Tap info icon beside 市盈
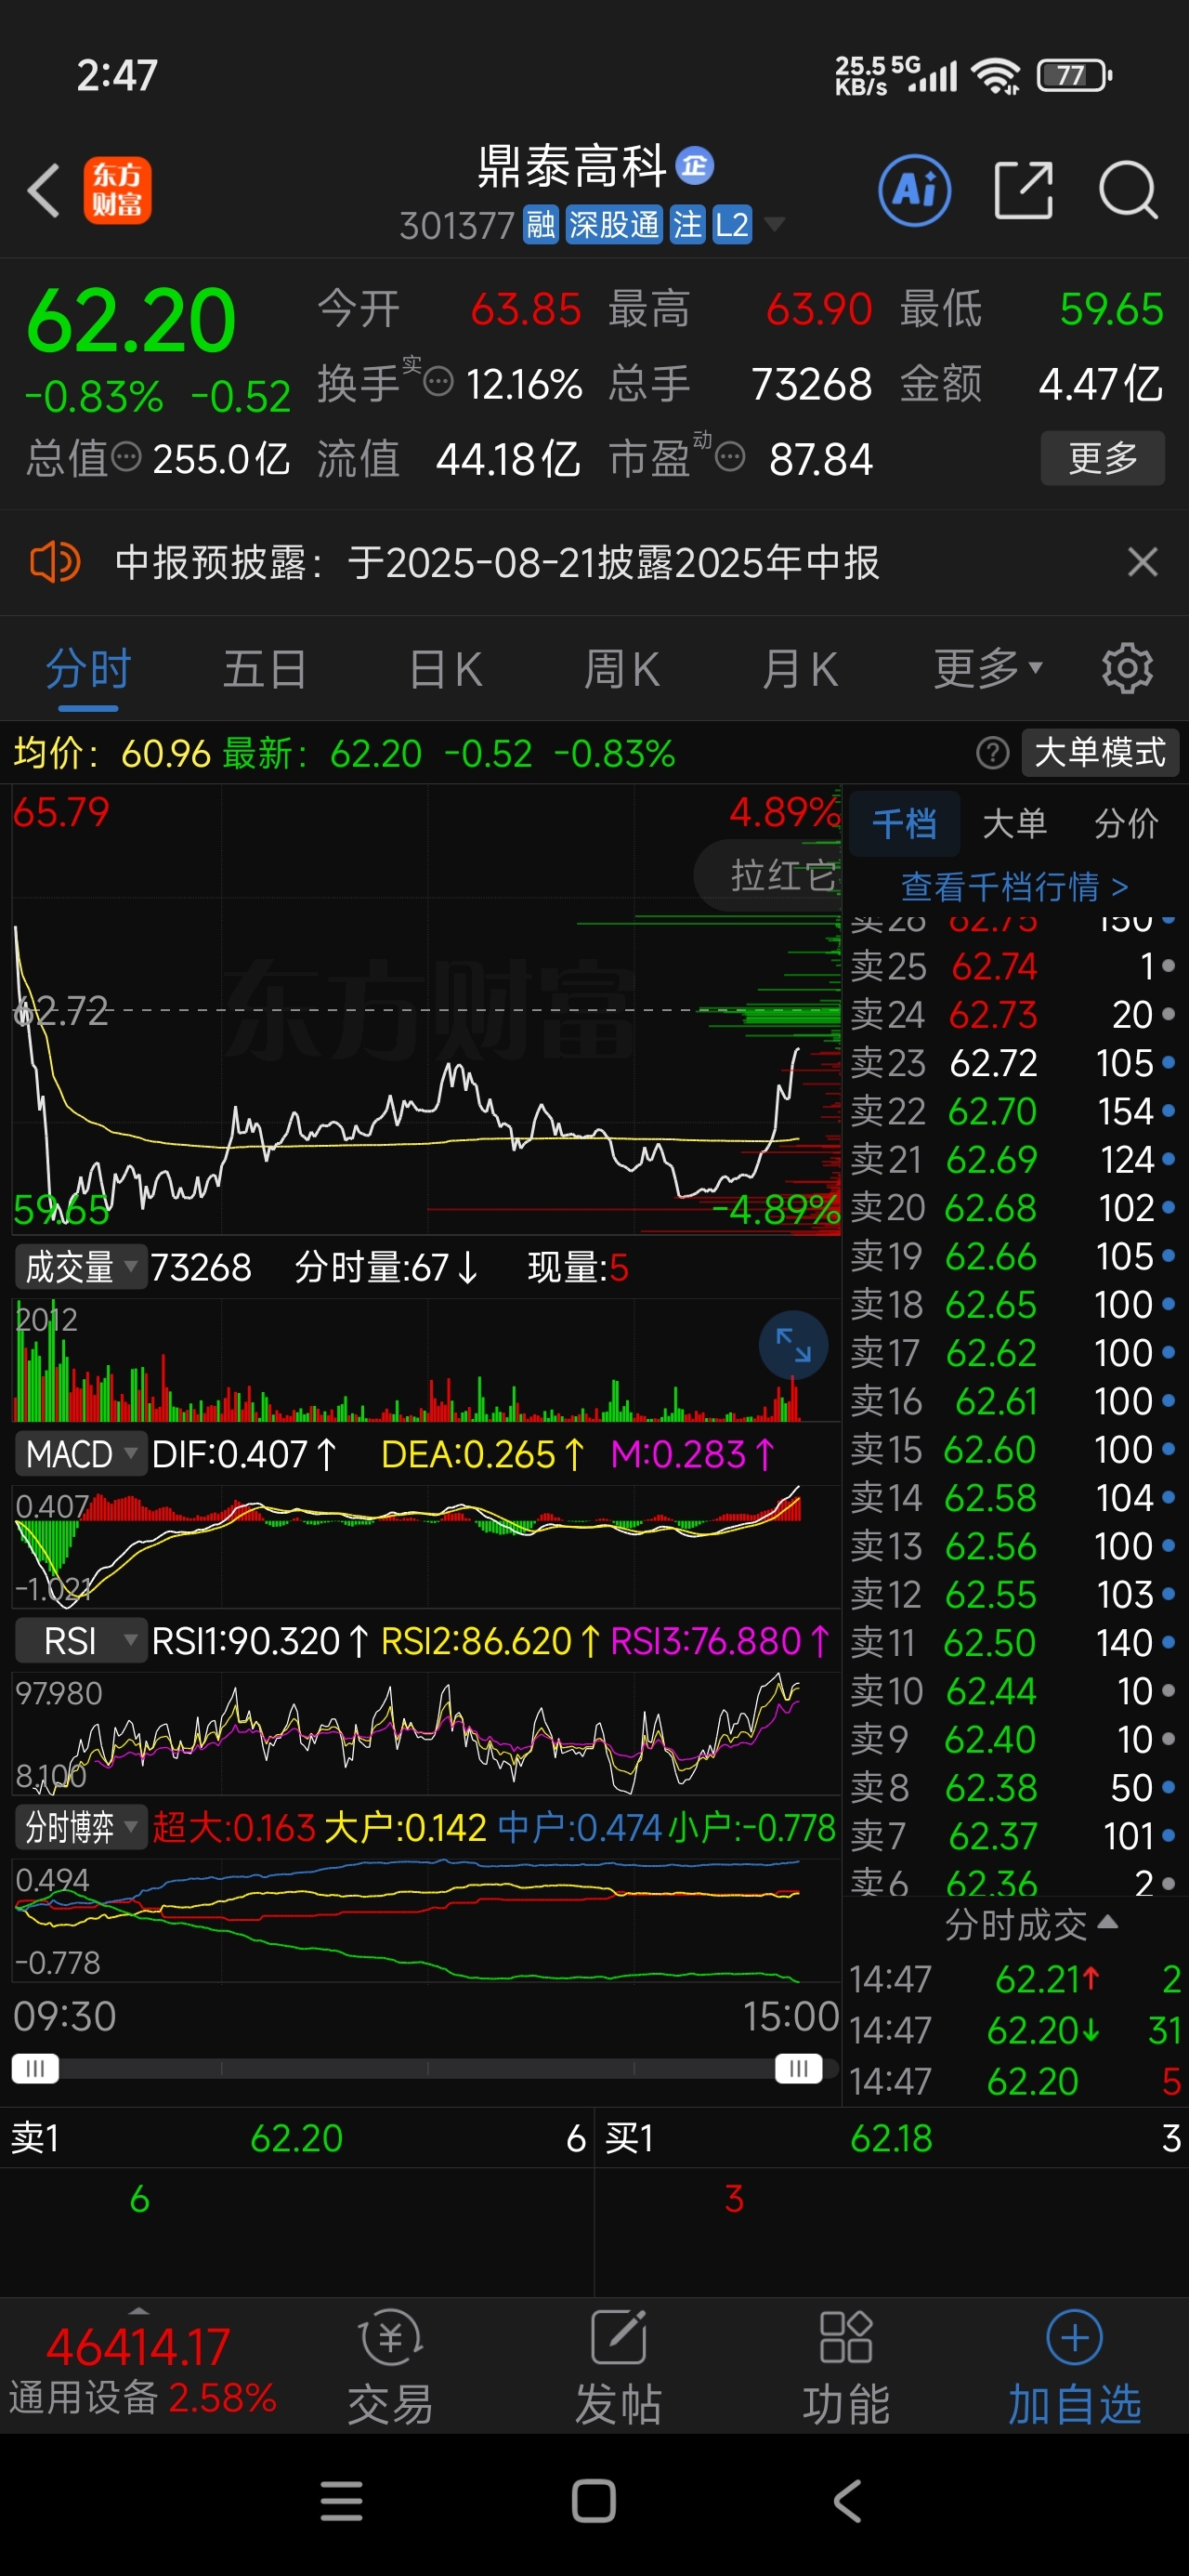 pos(730,458)
